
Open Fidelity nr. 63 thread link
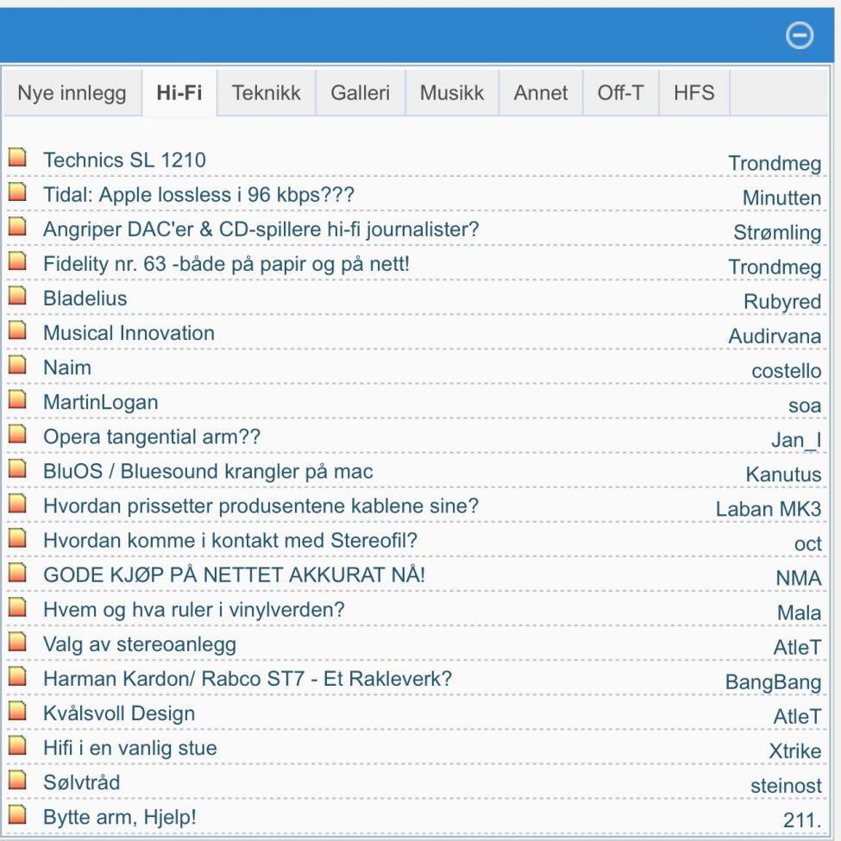click(226, 264)
